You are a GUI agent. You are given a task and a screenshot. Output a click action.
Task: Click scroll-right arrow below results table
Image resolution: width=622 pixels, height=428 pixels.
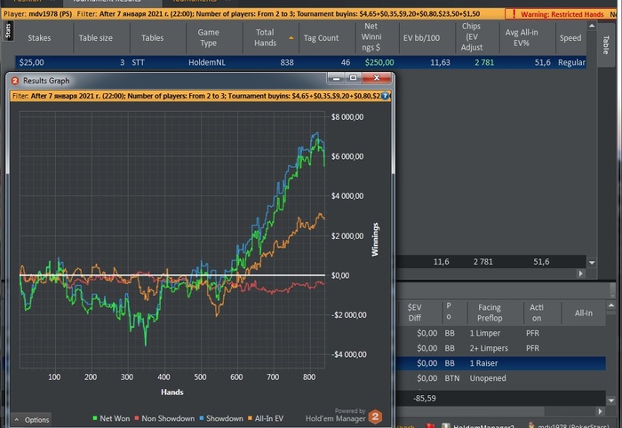pos(581,273)
